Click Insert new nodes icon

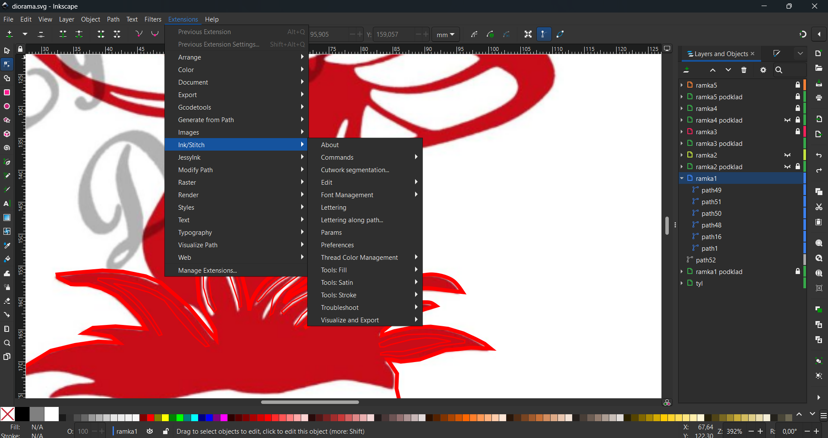(x=9, y=34)
